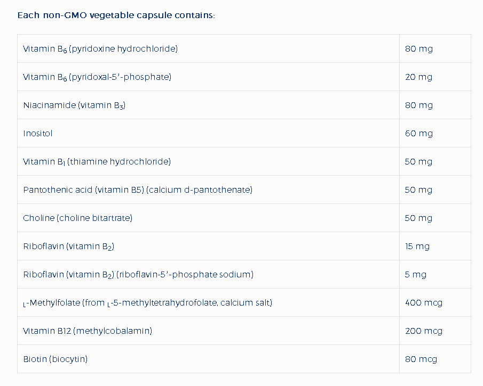Viewport: 483px width, 386px height.
Task: Open the Choline (choline bitartrate) link
Action: click(77, 218)
